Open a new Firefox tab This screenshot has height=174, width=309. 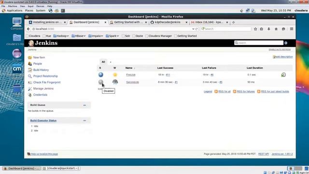[233, 22]
